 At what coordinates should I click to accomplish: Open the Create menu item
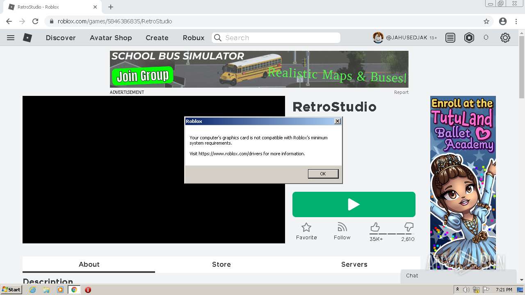click(x=157, y=38)
